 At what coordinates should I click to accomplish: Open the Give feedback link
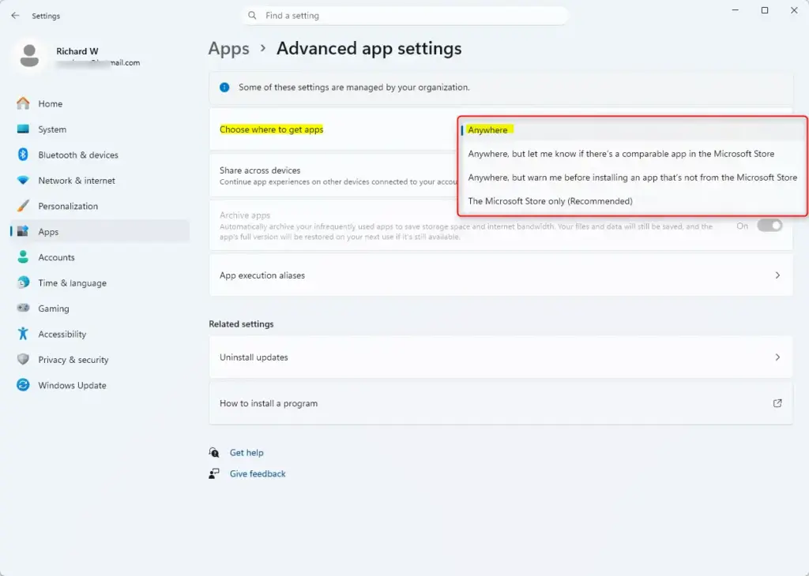click(x=258, y=473)
